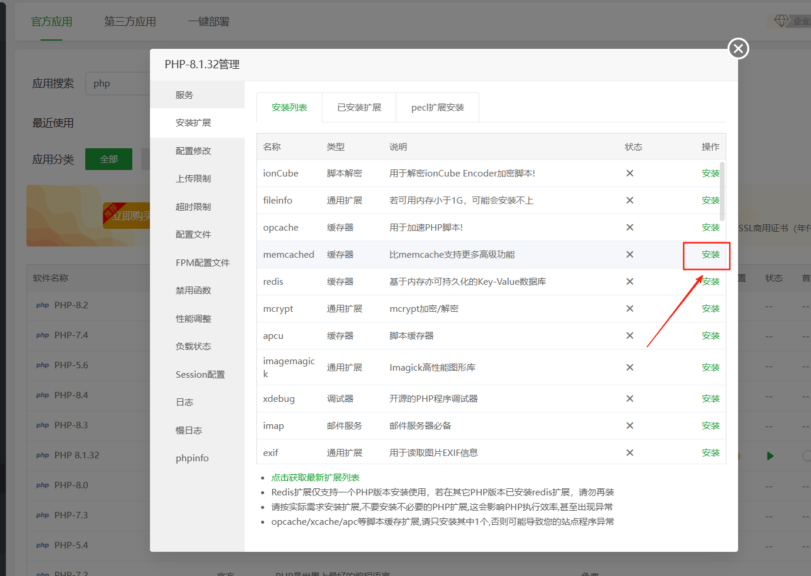Click the redis status X icon

[x=630, y=281]
